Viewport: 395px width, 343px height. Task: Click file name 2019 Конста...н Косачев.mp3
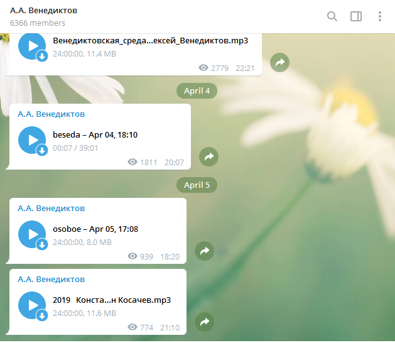pos(112,300)
